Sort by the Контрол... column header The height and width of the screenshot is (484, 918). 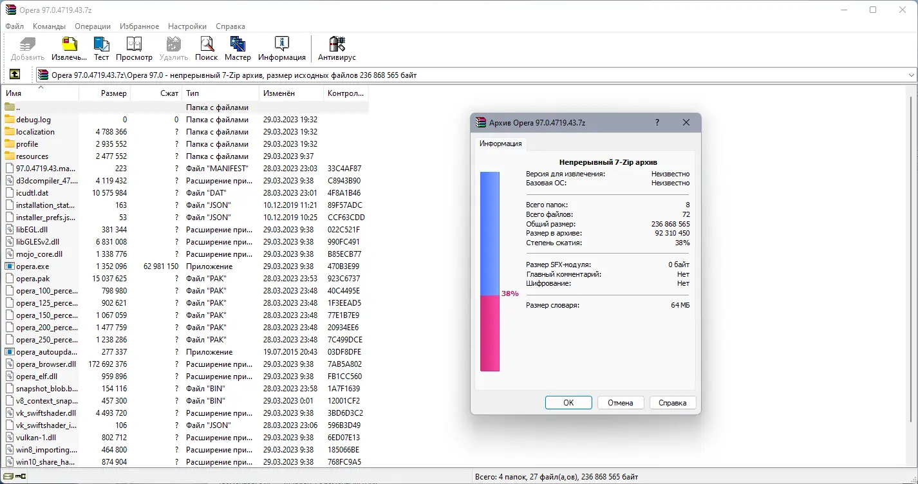pos(346,93)
